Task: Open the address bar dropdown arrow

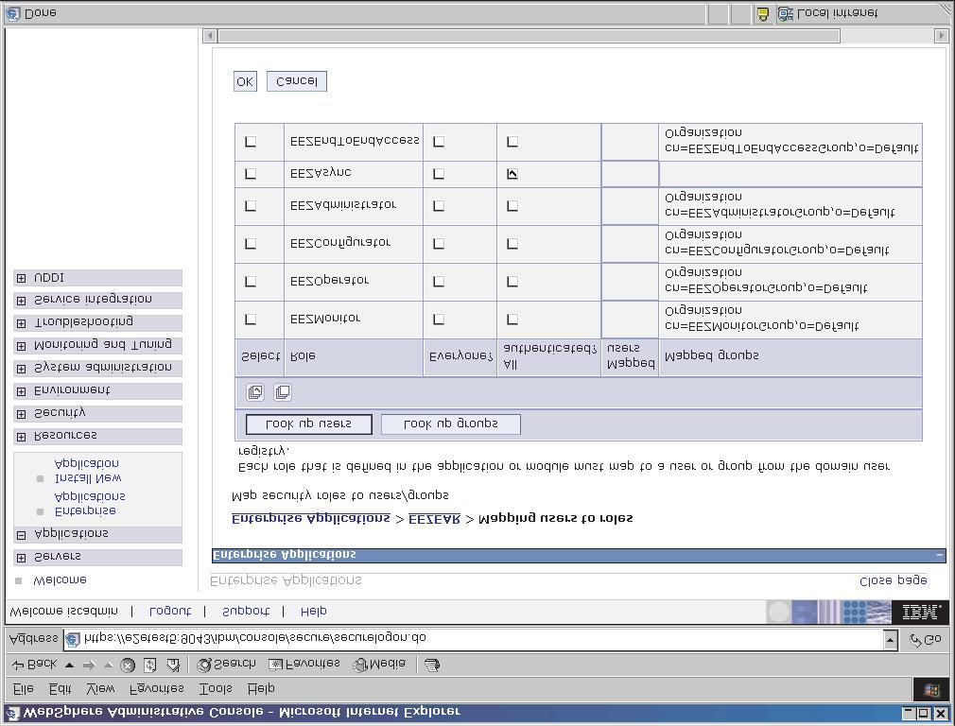Action: pos(891,640)
